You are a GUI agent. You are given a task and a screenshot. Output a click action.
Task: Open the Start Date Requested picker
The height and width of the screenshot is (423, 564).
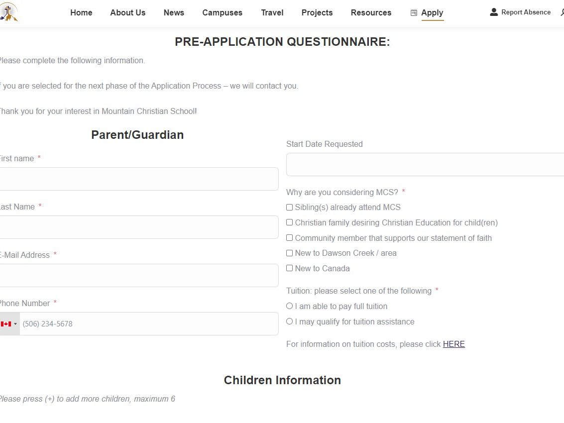point(425,164)
